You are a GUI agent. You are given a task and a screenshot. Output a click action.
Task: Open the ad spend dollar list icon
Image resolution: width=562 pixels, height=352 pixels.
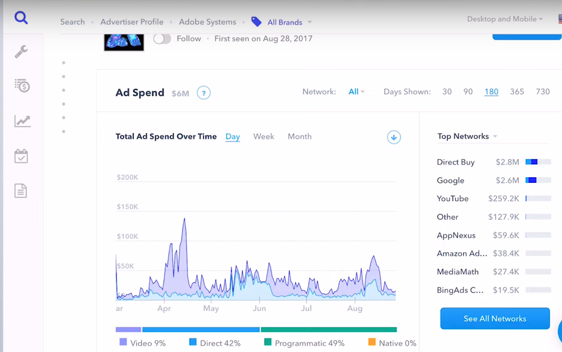point(22,85)
